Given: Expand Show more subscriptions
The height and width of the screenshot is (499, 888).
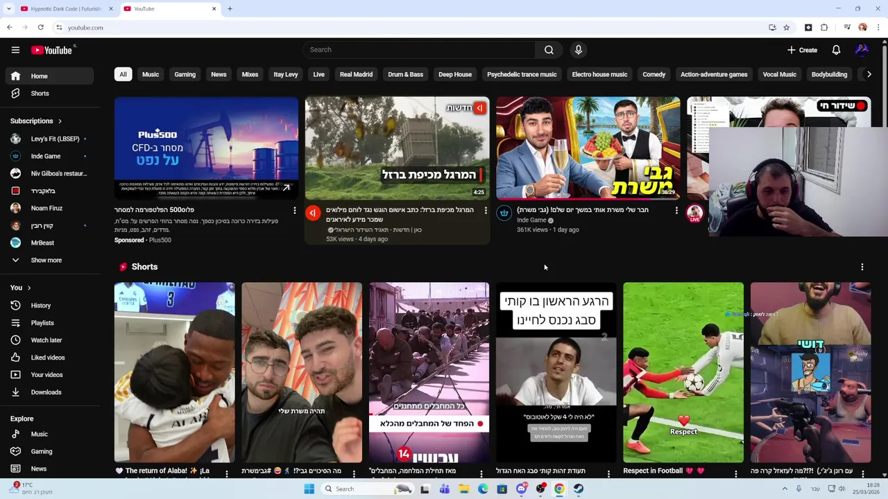Looking at the screenshot, I should point(49,260).
